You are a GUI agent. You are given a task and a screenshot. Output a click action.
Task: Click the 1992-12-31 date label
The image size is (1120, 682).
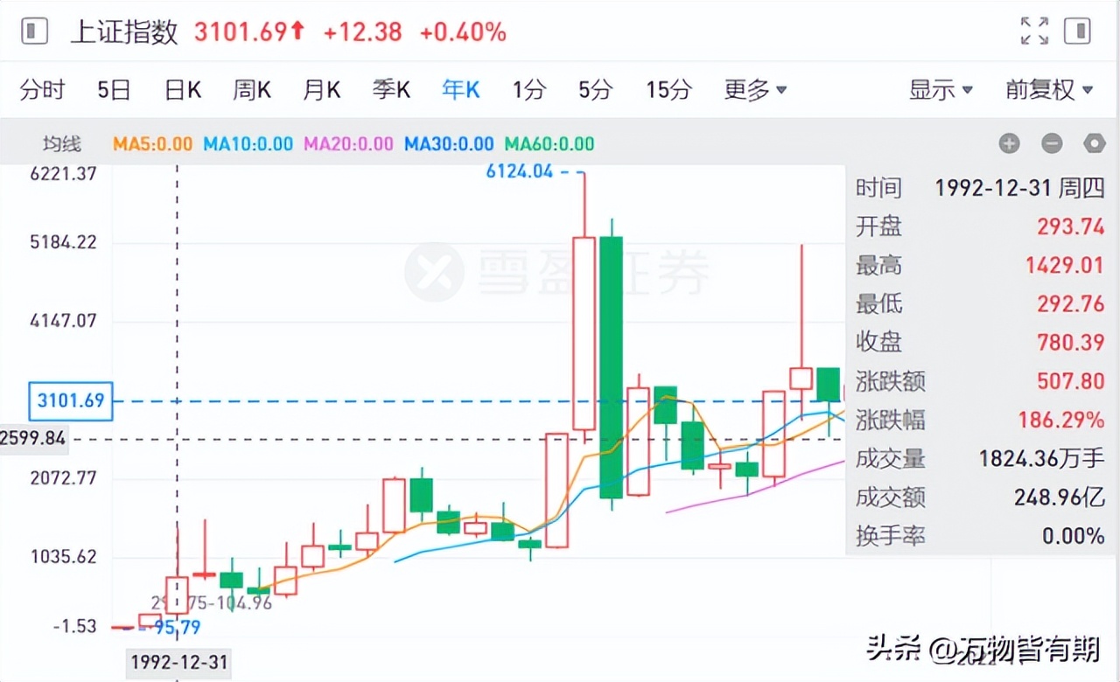pos(178,663)
